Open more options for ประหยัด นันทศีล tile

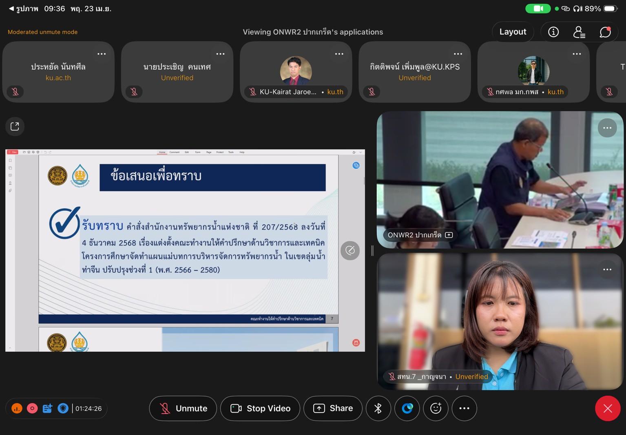coord(102,54)
